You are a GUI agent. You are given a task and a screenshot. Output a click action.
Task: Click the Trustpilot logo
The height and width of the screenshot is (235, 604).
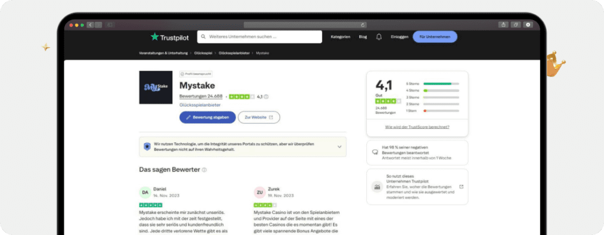pos(169,37)
